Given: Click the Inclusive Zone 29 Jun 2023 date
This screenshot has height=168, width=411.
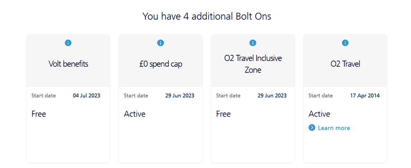Looking at the screenshot, I should [271, 96].
